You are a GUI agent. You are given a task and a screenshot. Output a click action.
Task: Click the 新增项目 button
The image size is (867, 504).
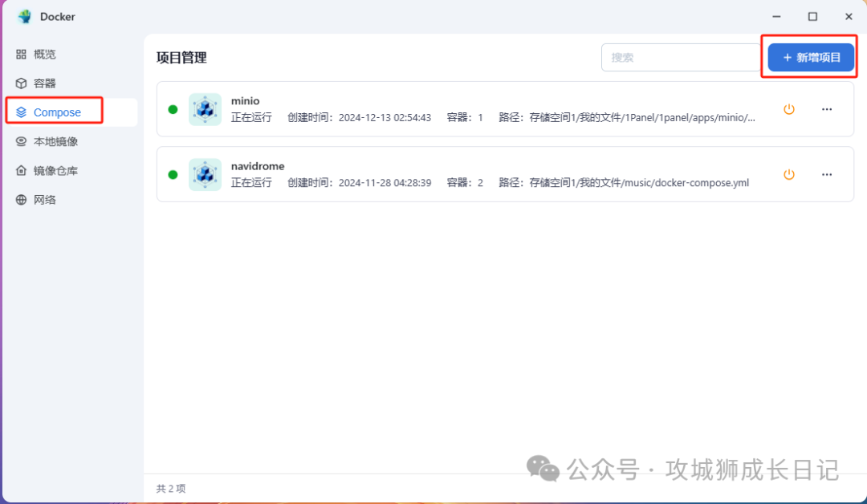811,58
